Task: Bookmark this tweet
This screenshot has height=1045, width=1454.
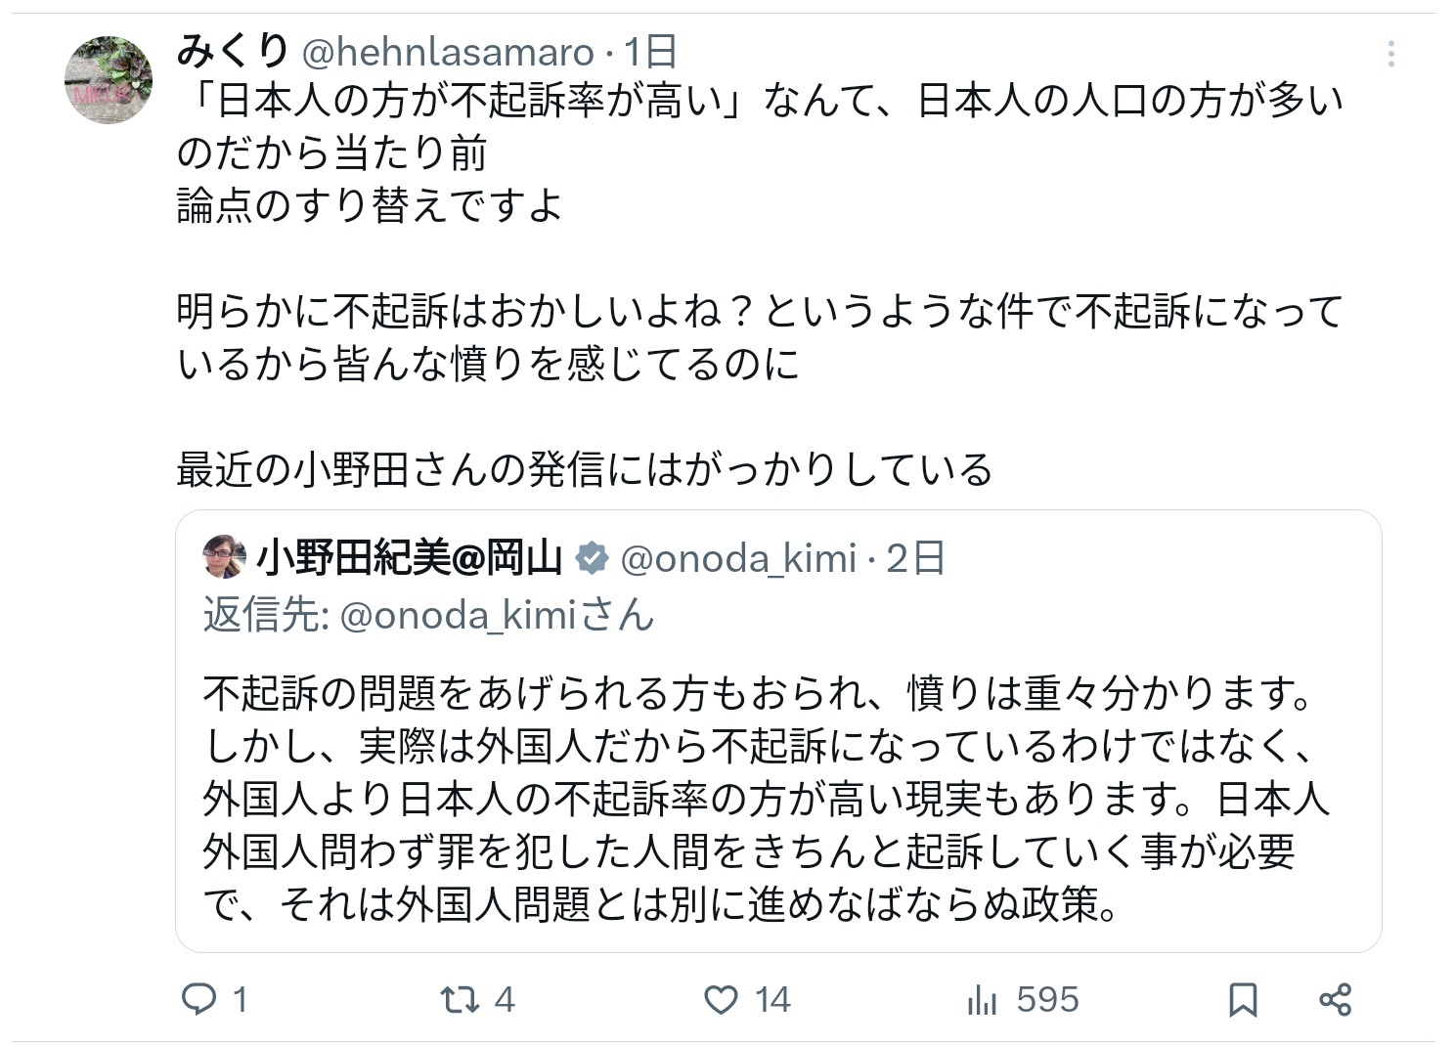Action: pos(1243,999)
